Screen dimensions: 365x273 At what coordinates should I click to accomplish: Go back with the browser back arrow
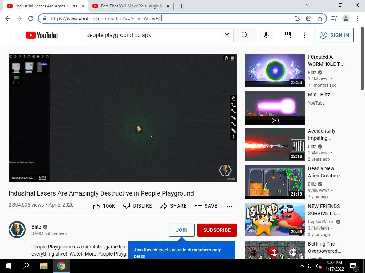tap(8, 18)
